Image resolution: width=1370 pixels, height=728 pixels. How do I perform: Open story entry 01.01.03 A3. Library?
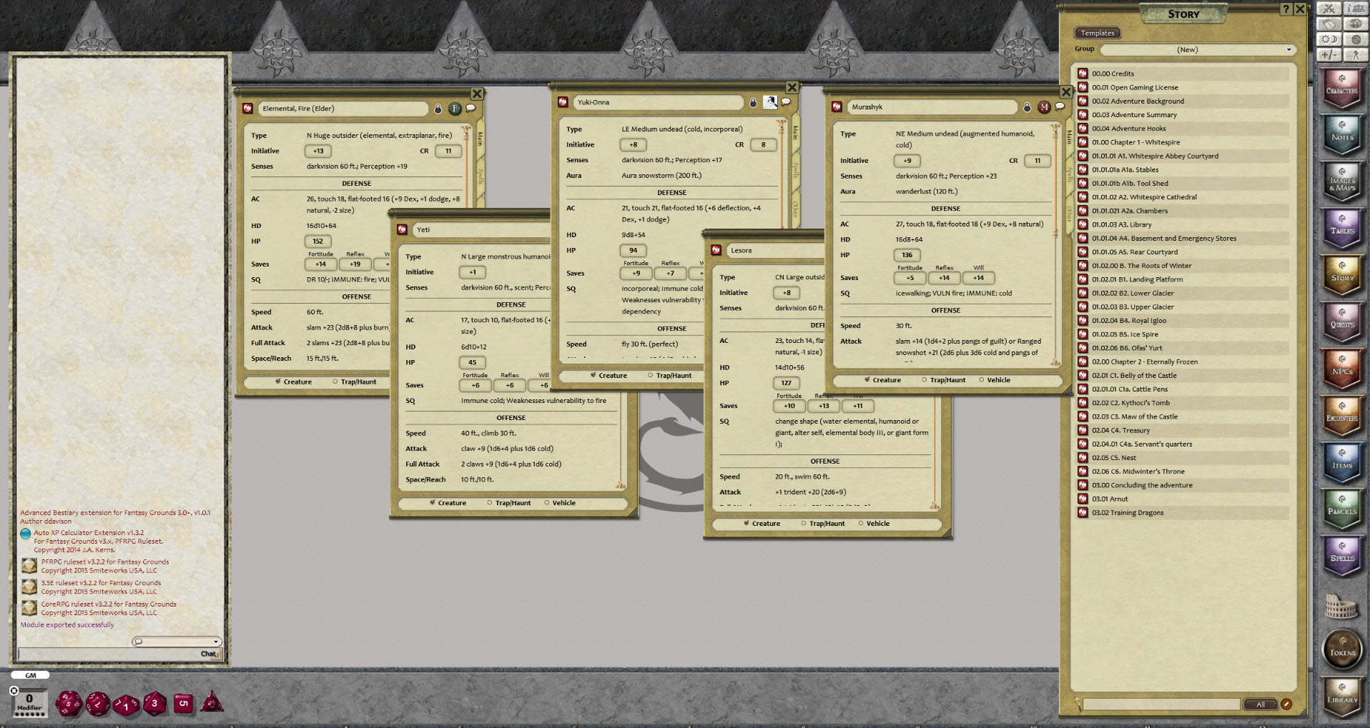1121,224
